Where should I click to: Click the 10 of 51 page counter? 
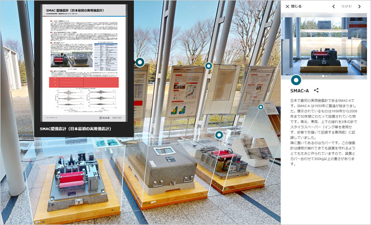(346, 6)
